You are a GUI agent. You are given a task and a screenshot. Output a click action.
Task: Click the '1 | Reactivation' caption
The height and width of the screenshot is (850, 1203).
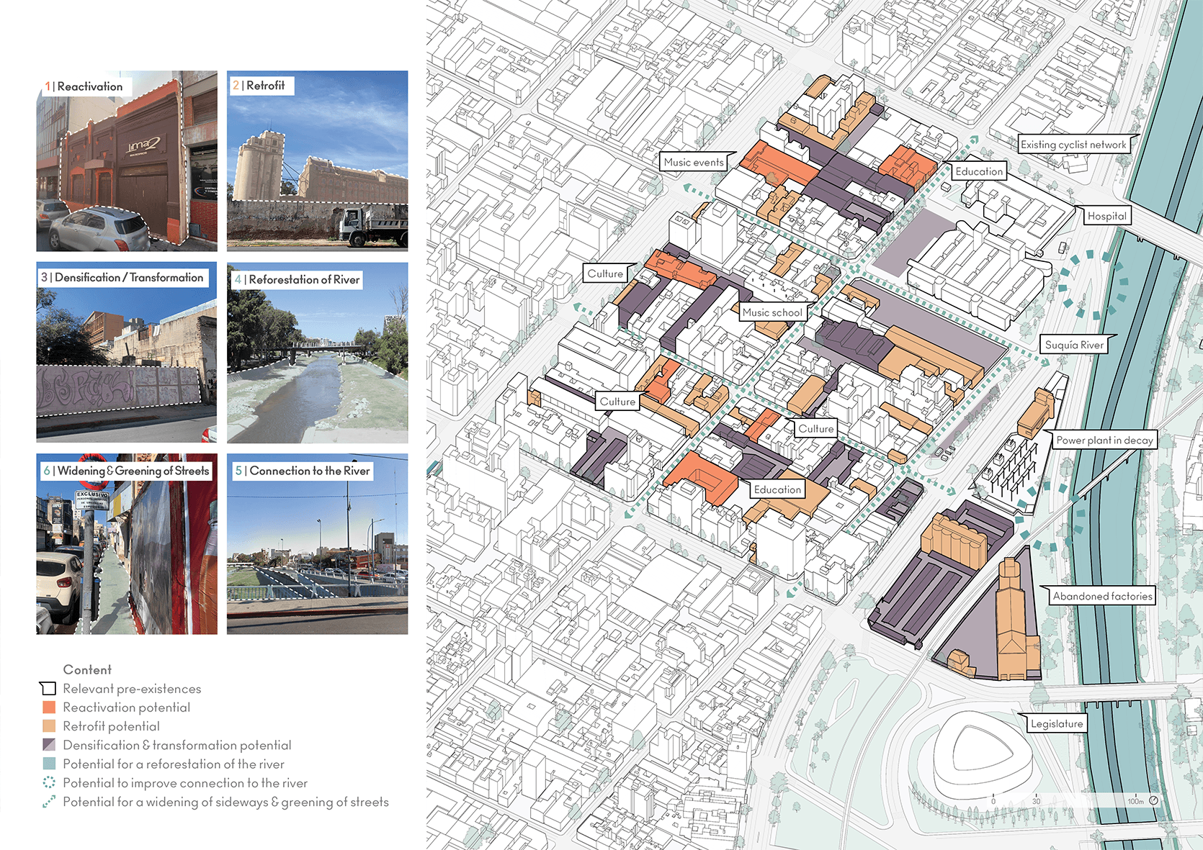[84, 86]
